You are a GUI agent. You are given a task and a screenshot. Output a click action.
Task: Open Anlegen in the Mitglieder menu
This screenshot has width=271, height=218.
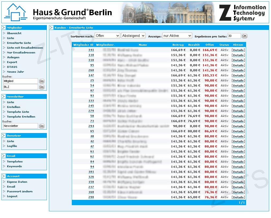[13, 57]
